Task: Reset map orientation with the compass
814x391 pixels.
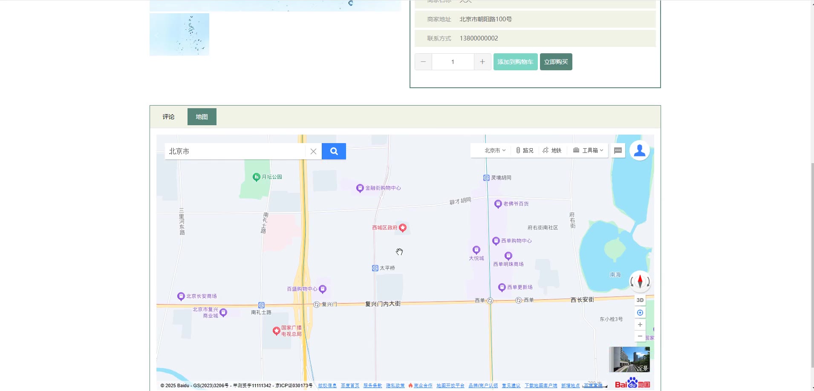Action: (640, 281)
